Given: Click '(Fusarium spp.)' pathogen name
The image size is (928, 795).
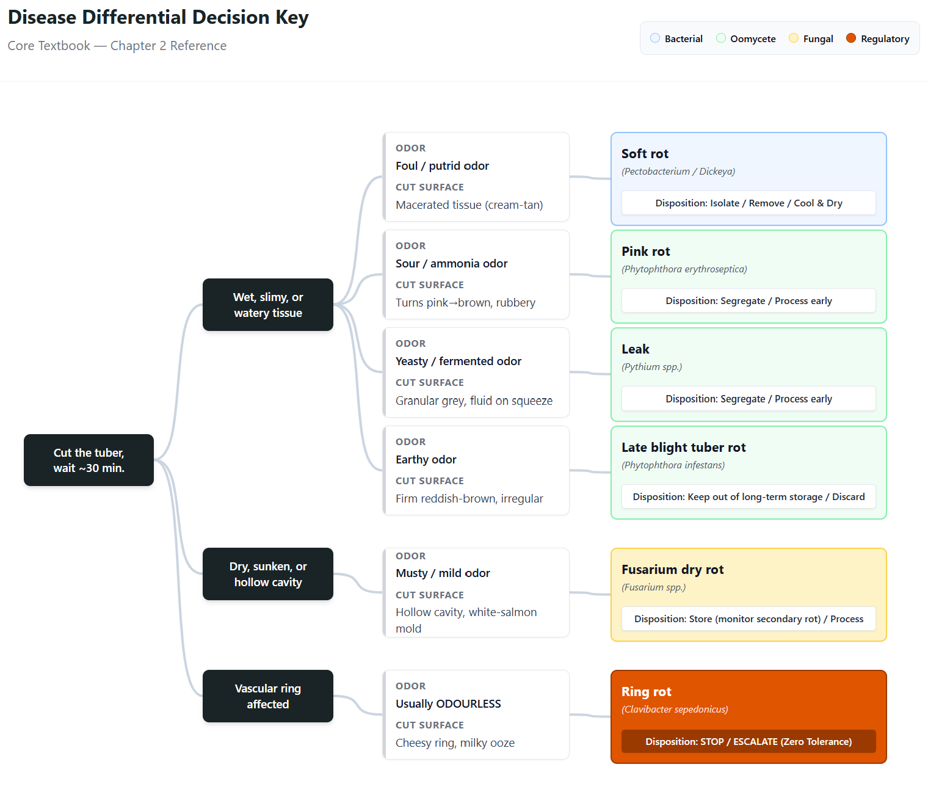Looking at the screenshot, I should (x=653, y=587).
